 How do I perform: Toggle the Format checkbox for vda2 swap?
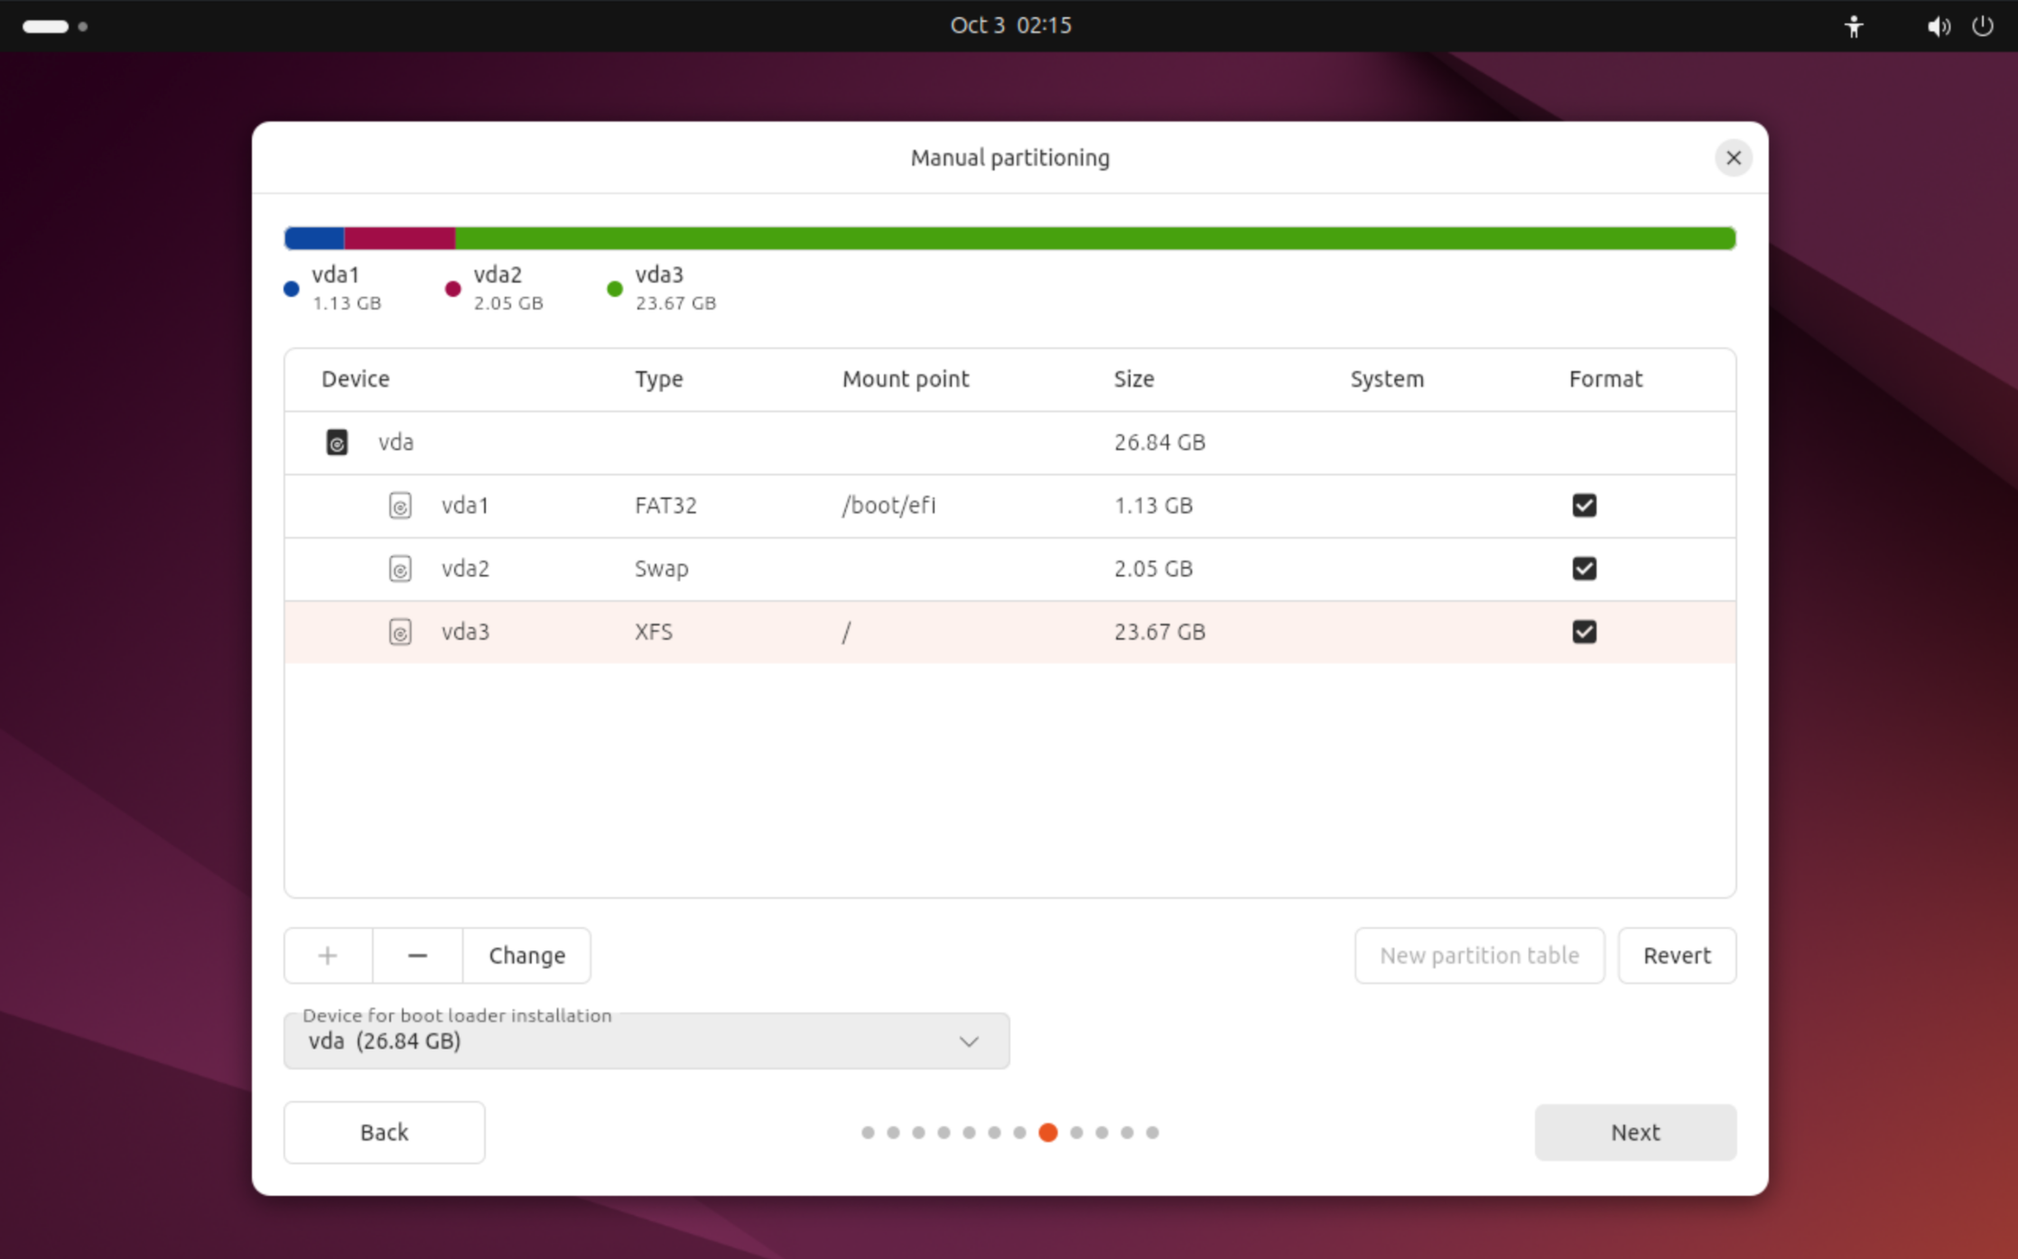click(x=1584, y=569)
